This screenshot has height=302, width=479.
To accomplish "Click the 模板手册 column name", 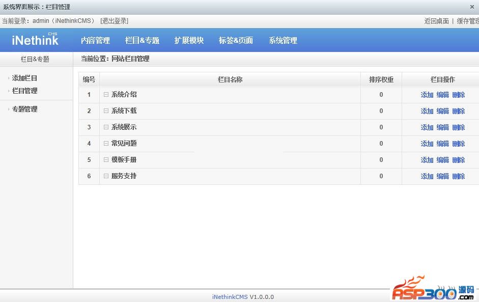I will pos(124,159).
